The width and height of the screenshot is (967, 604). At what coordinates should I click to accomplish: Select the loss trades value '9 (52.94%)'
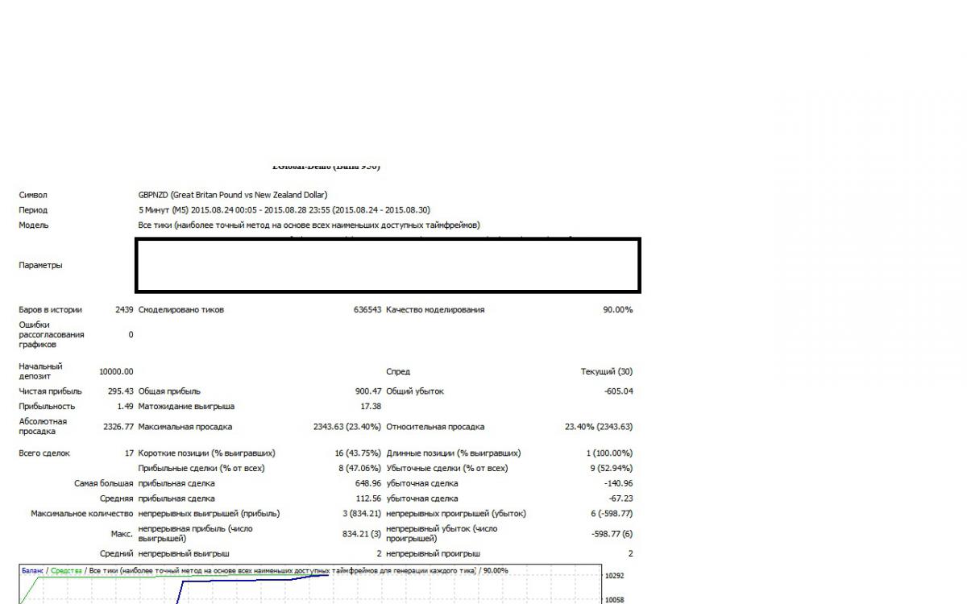coord(612,469)
